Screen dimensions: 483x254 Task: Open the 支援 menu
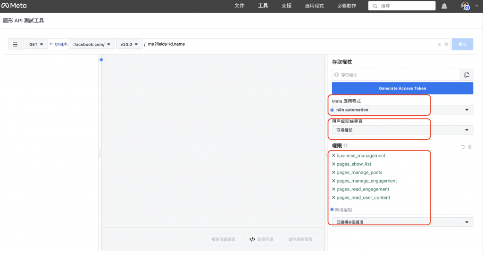(286, 6)
